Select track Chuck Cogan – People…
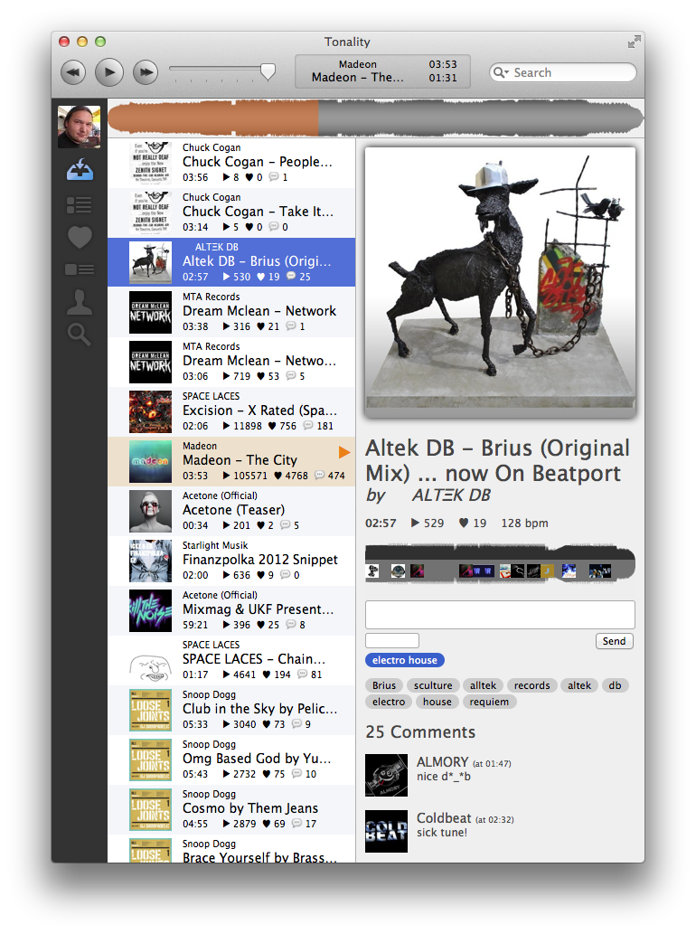The height and width of the screenshot is (934, 696). click(x=231, y=164)
